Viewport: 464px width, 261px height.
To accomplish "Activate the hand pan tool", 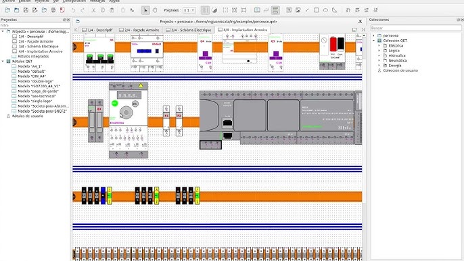I will point(155,10).
